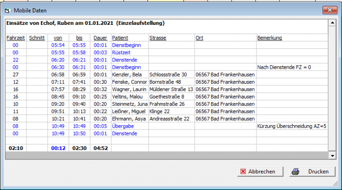Click the Einsätze von Echof, Ruben heading
This screenshot has width=342, height=190.
[x=85, y=23]
